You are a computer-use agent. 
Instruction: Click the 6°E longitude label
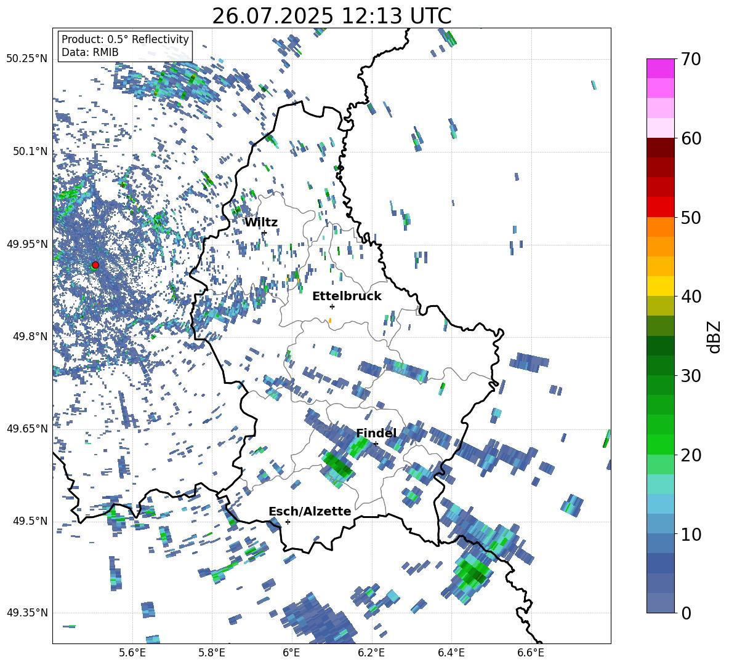pos(291,653)
